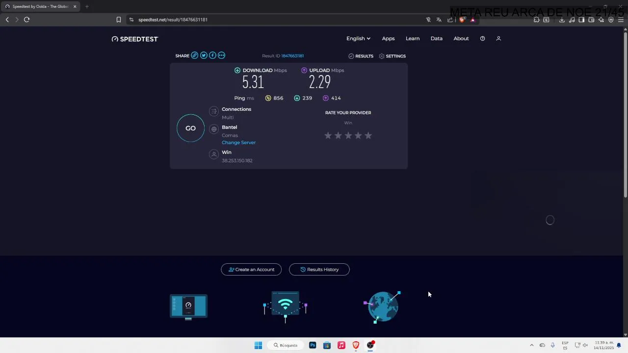The image size is (628, 353).
Task: Select the Speedtest by Ookla browser tab
Action: pos(40,6)
